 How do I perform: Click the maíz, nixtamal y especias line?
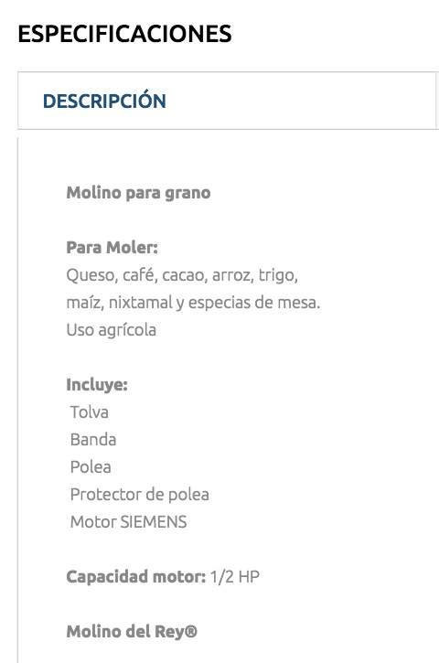tap(193, 303)
